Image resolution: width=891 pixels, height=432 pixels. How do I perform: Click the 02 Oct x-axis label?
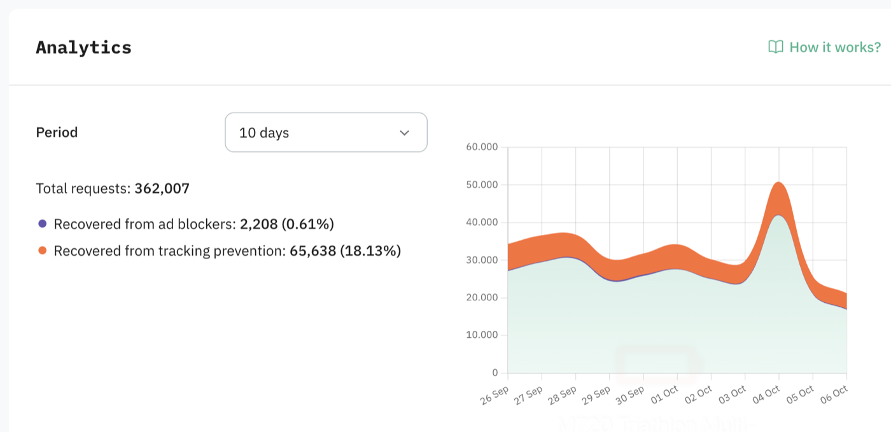pos(698,394)
